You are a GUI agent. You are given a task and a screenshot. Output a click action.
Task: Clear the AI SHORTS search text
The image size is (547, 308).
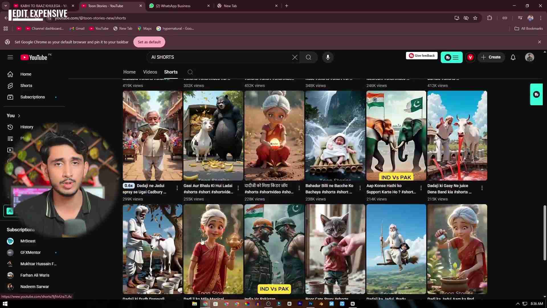point(295,57)
